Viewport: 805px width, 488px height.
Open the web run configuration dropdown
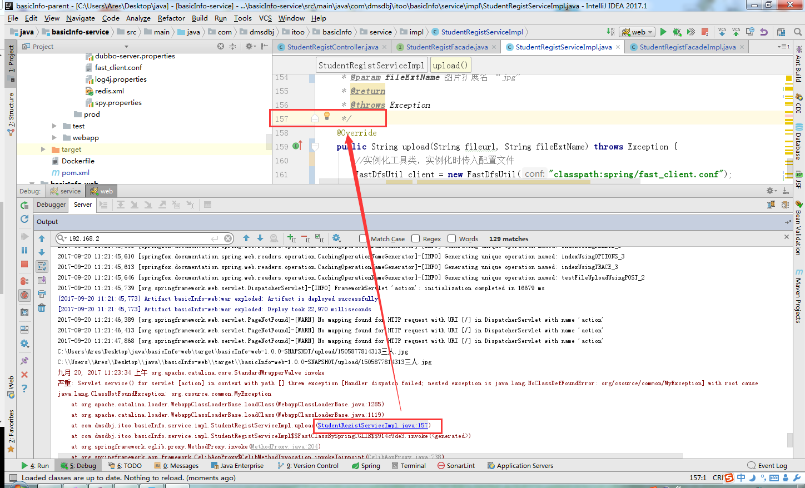(x=638, y=32)
